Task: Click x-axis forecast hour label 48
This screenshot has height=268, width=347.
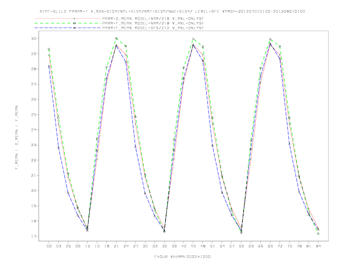Action: (x=203, y=246)
